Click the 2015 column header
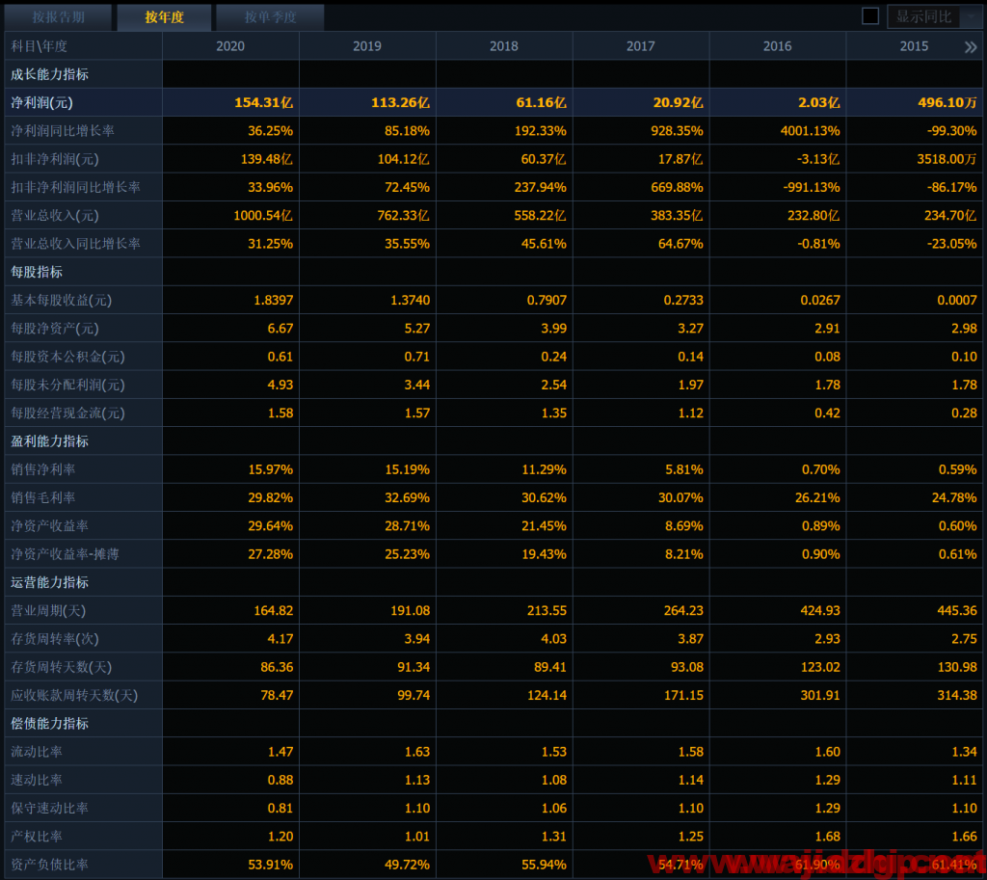The height and width of the screenshot is (880, 987). 914,46
